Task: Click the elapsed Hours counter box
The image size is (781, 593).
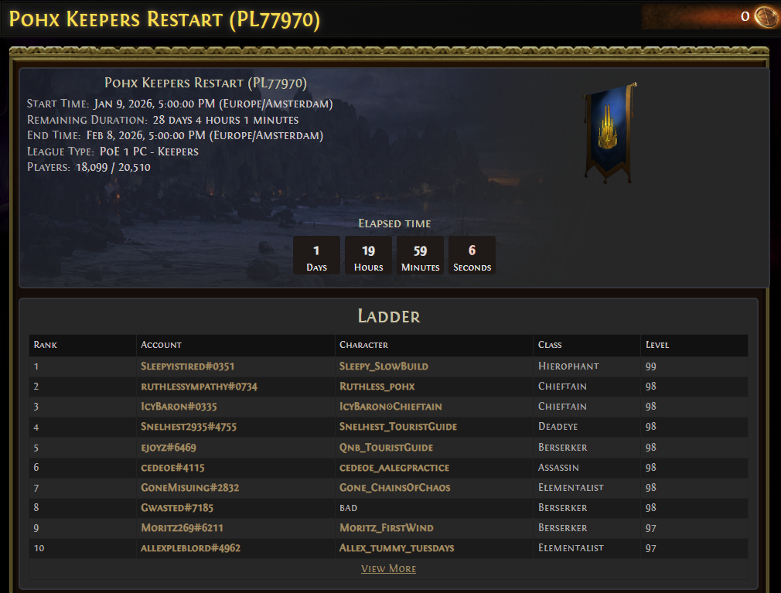Action: [369, 255]
